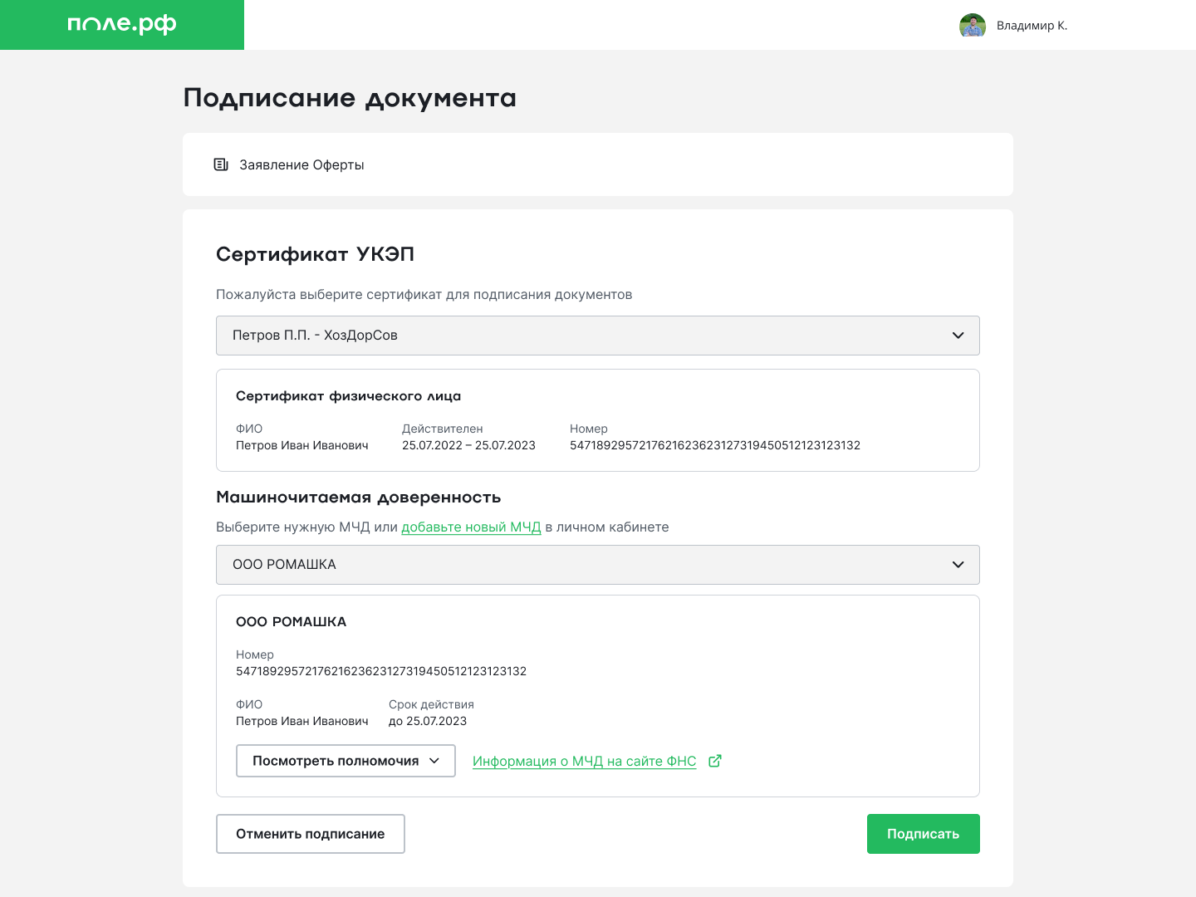
Task: Click the chevron arrow in the ООО РОМАШКА selector
Action: point(958,565)
